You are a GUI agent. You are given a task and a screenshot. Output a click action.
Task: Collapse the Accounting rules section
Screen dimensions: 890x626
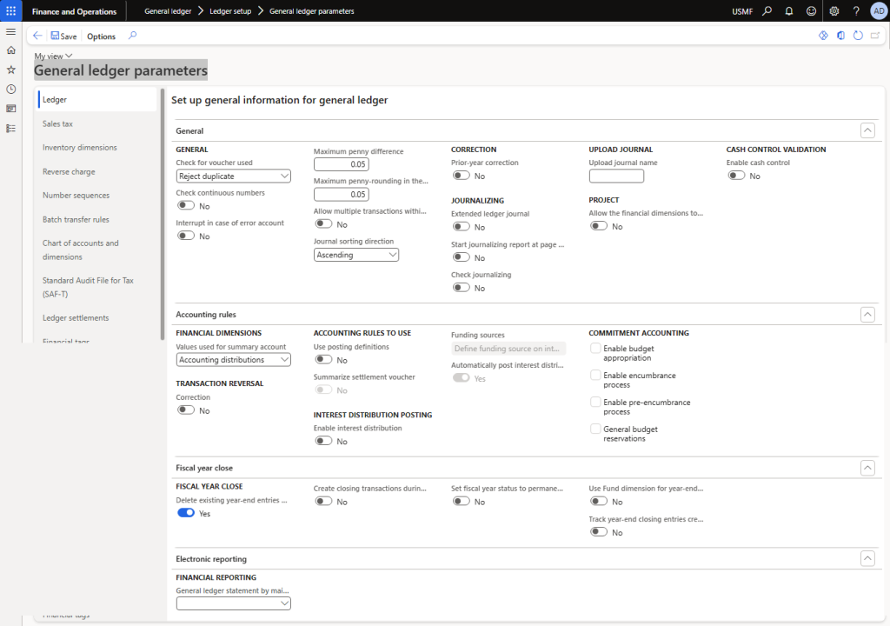[867, 315]
